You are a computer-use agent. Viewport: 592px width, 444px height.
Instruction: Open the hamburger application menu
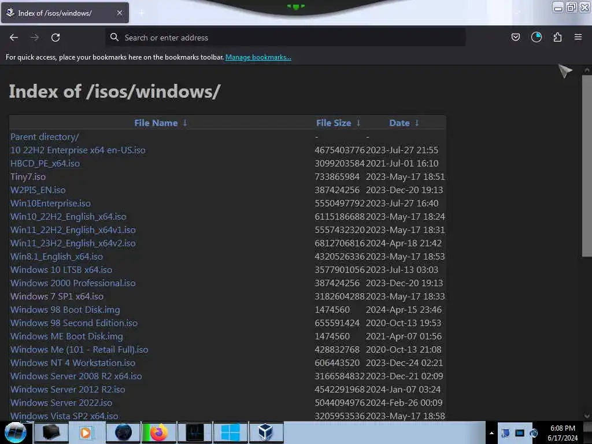(x=578, y=37)
